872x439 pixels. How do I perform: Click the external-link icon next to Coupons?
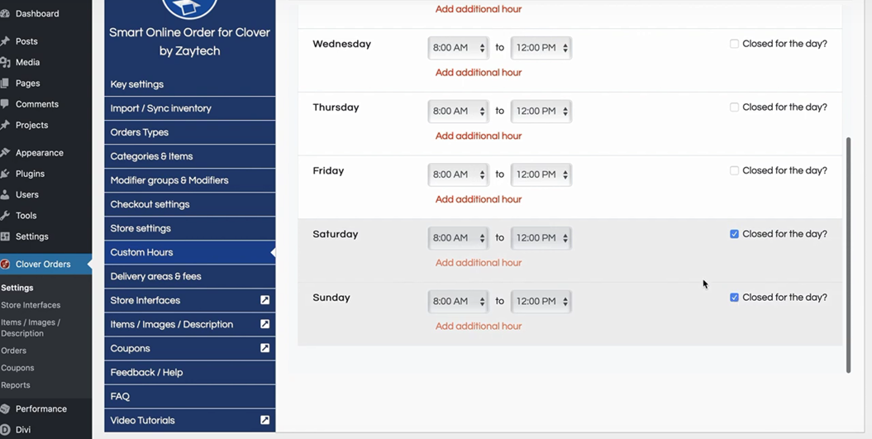pyautogui.click(x=264, y=348)
